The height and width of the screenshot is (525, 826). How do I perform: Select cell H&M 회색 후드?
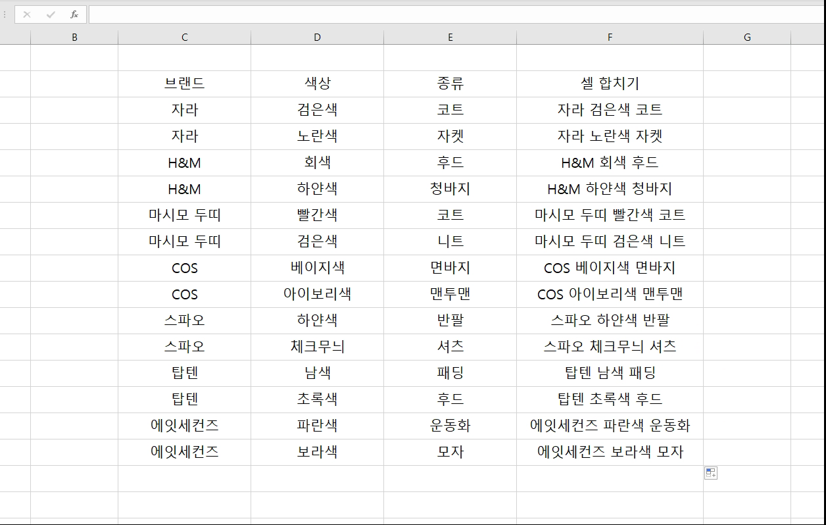[x=610, y=162]
